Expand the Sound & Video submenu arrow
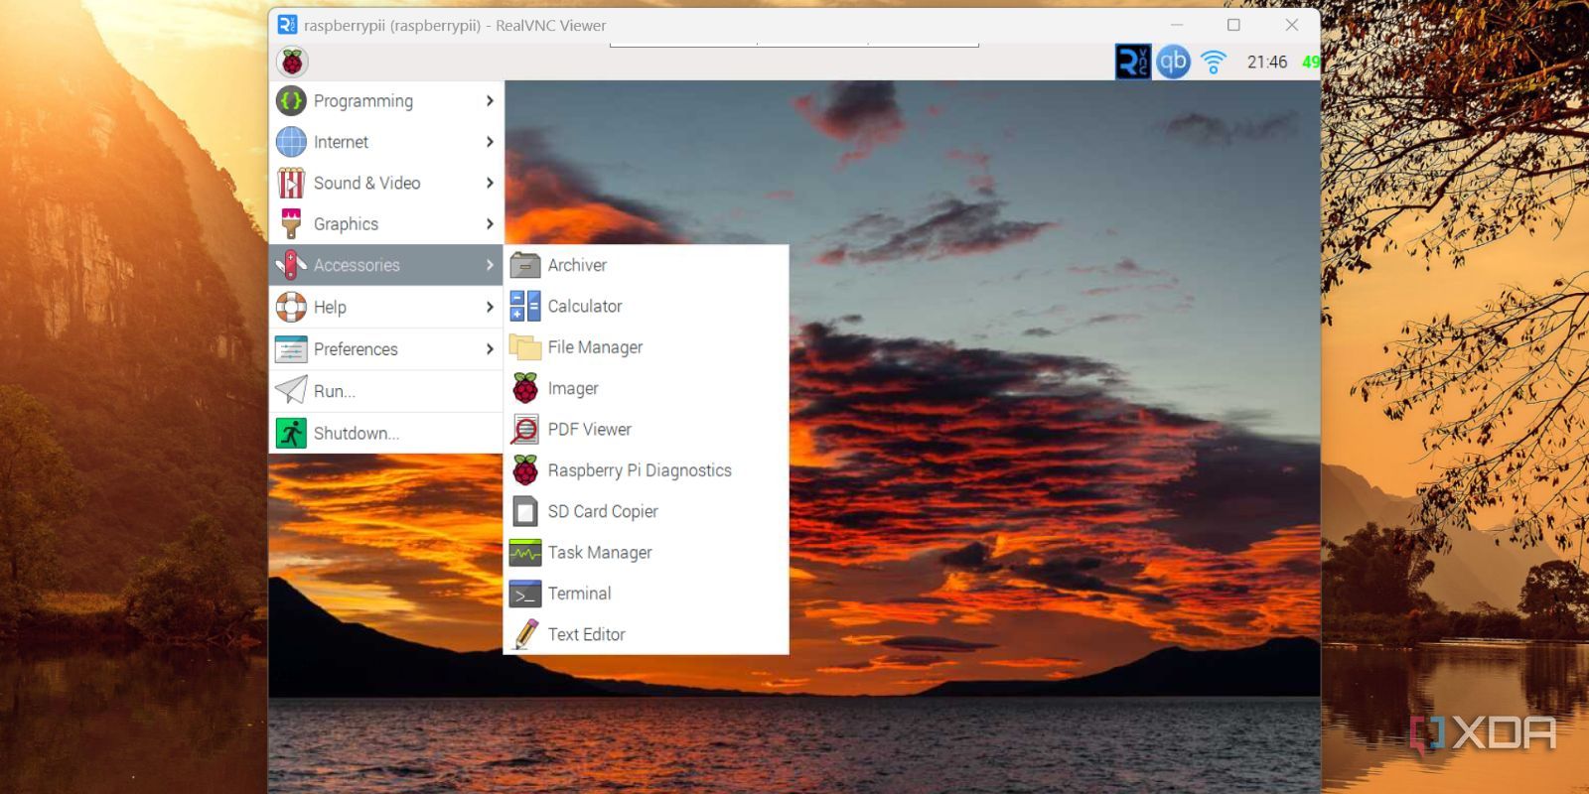Screen dimensions: 1589x794 click(x=490, y=183)
